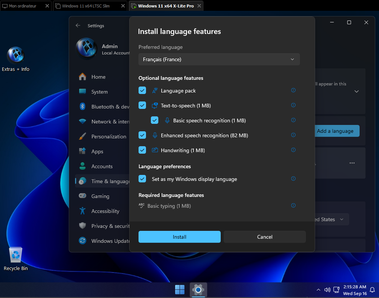Click the Apps icon in sidebar
Screen dimensions: 379x298
click(x=83, y=151)
